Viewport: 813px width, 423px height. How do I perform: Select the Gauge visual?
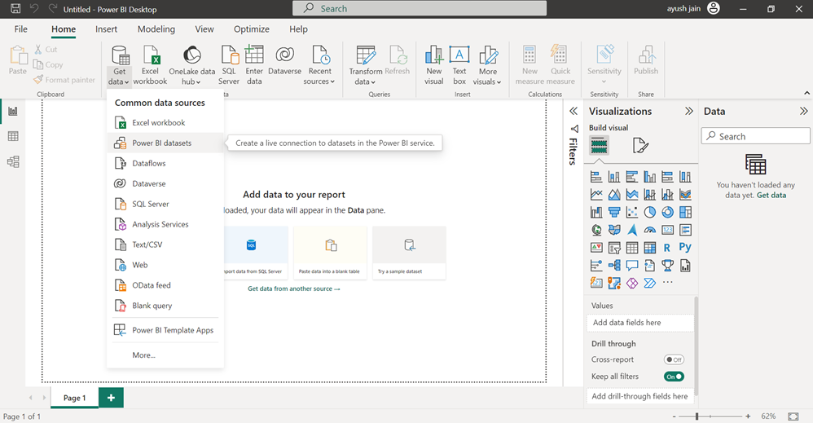pos(650,230)
